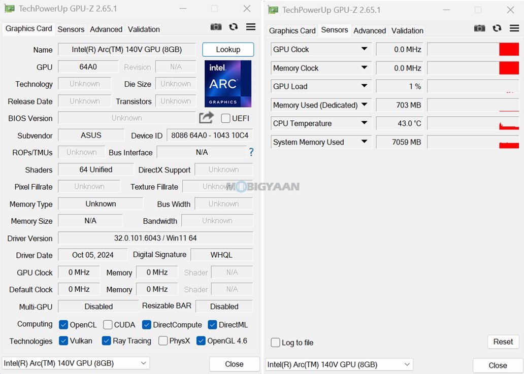Select Sensors tab in right window
Image resolution: width=524 pixels, height=374 pixels.
(x=335, y=30)
